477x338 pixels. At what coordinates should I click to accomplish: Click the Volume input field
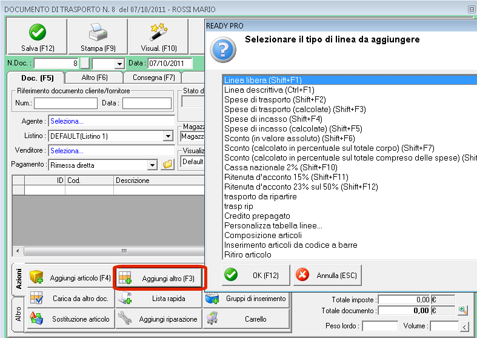[x=444, y=326]
